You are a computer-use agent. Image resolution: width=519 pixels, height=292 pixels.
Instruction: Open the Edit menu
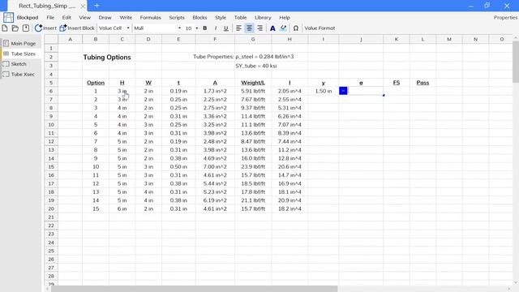point(66,18)
